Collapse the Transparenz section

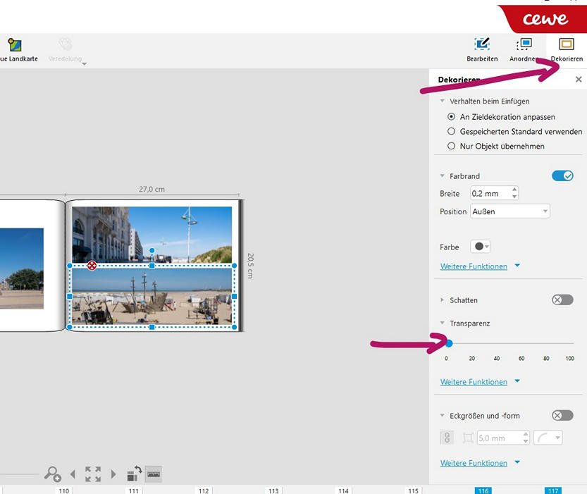point(443,323)
